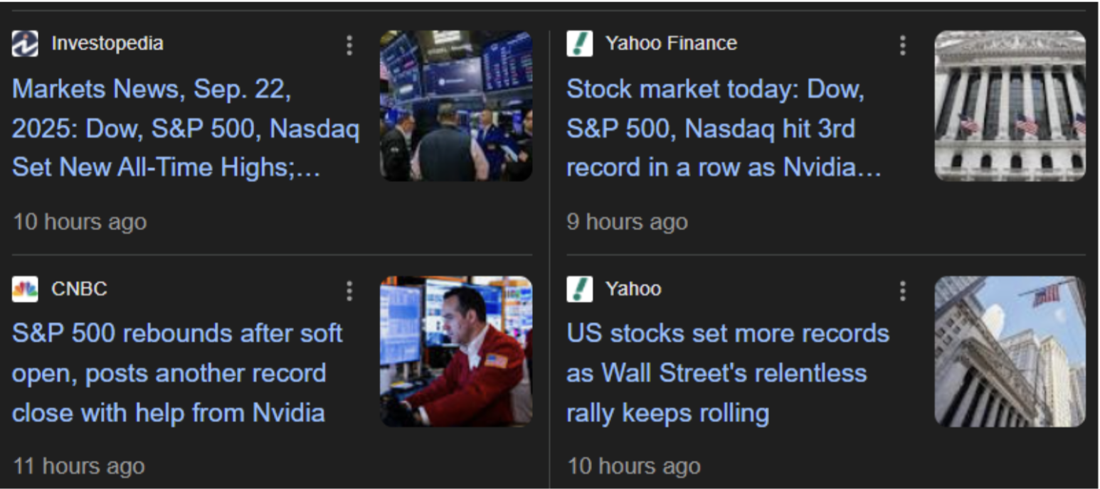Click the Yahoo Finance publisher logo
Image resolution: width=1100 pixels, height=489 pixels.
(x=578, y=43)
